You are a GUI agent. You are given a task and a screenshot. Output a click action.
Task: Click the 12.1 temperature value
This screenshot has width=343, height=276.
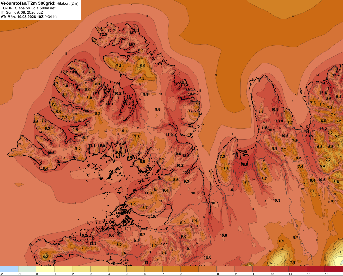[x=164, y=244]
